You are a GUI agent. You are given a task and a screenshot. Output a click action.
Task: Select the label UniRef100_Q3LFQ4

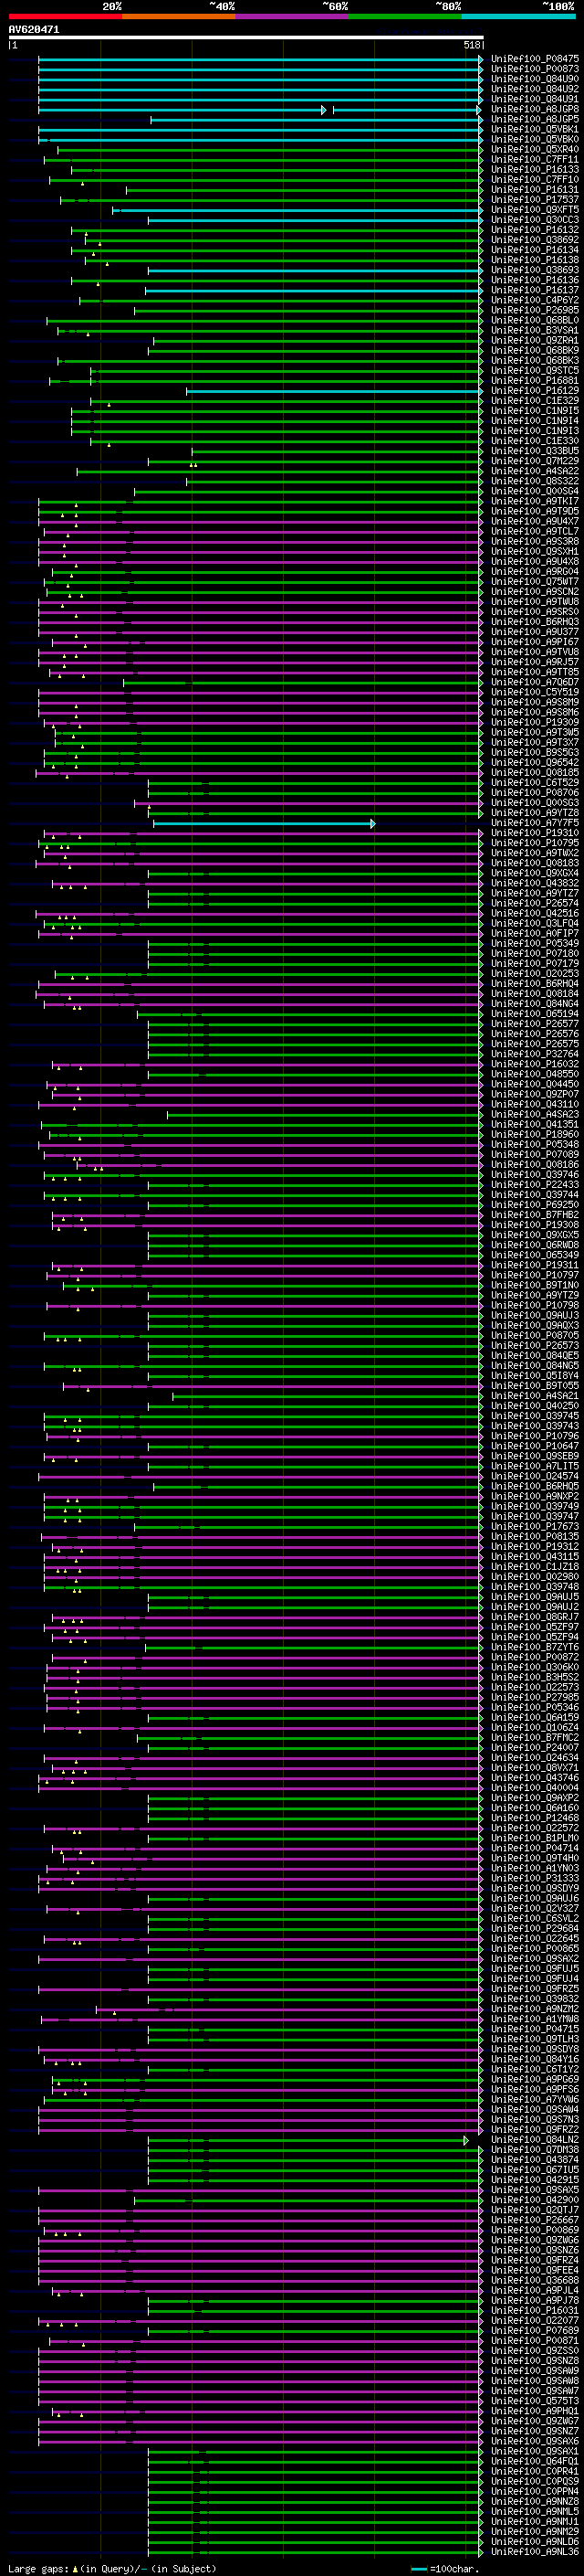pos(535,923)
